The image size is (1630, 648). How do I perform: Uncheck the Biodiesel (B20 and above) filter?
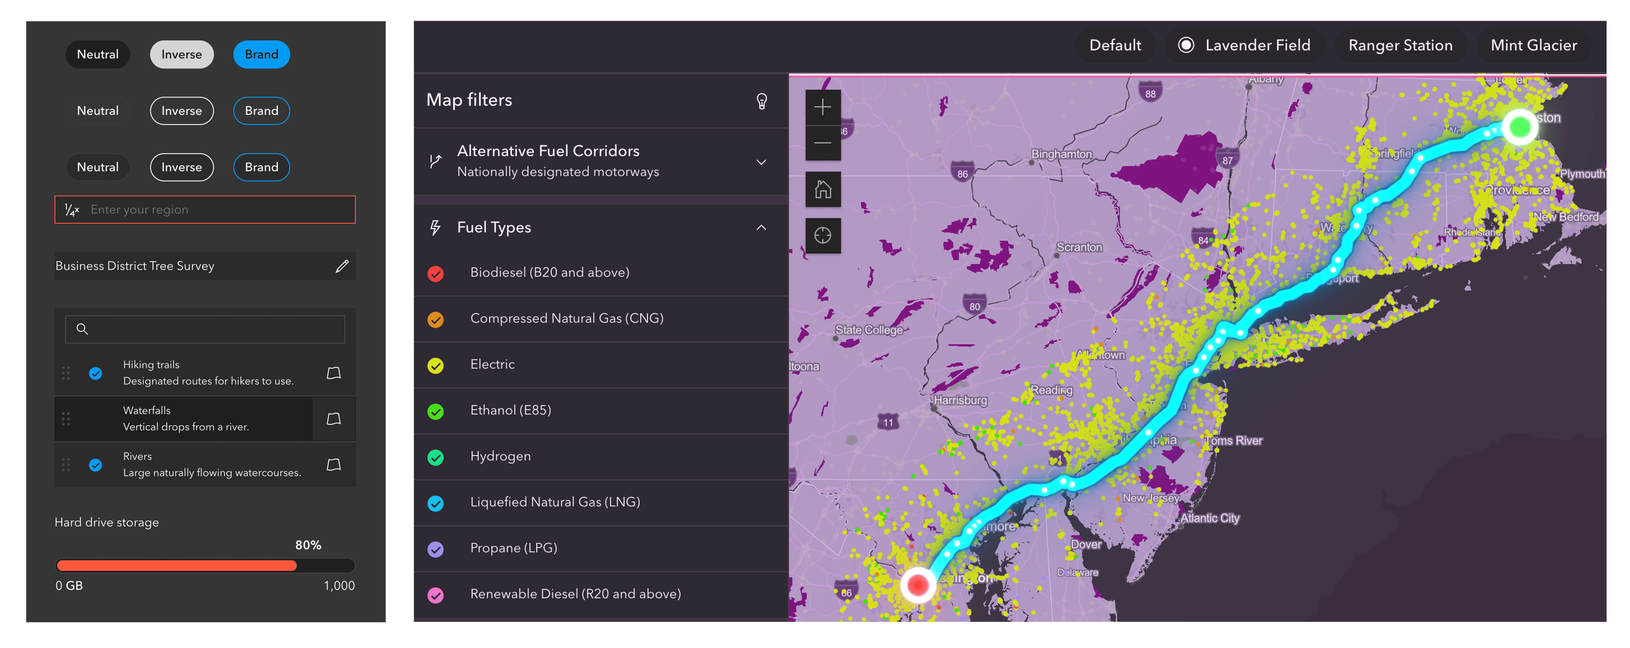pos(435,273)
